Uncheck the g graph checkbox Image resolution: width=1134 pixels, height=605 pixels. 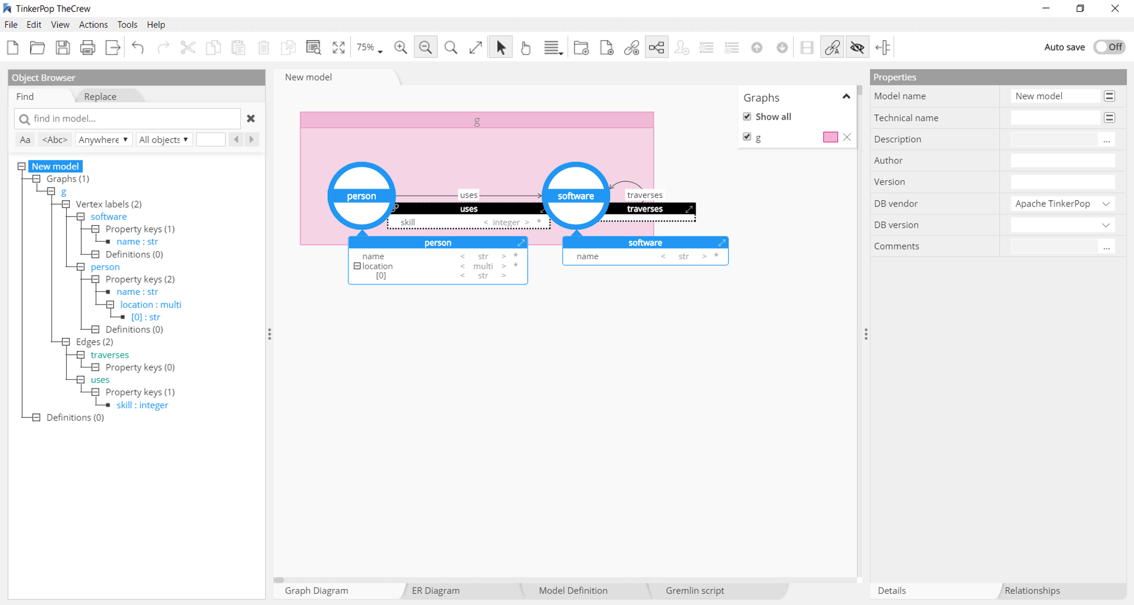coord(747,137)
